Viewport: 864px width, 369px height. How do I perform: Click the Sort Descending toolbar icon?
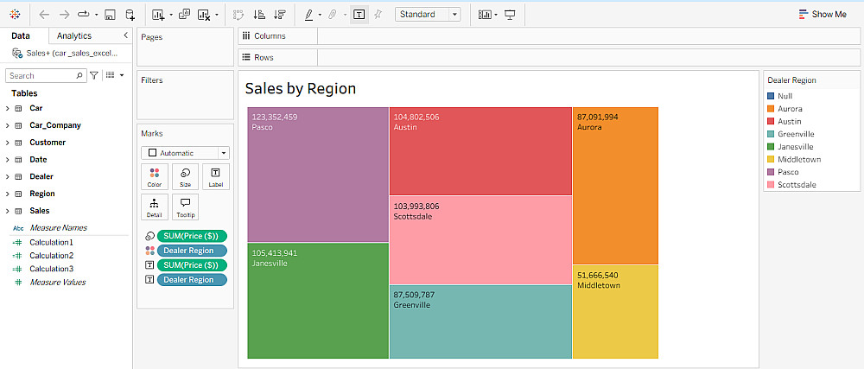point(279,15)
